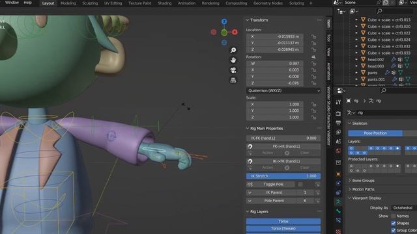This screenshot has width=417, height=234.
Task: Switch to the Sculpting workspace tab
Action: (90, 3)
